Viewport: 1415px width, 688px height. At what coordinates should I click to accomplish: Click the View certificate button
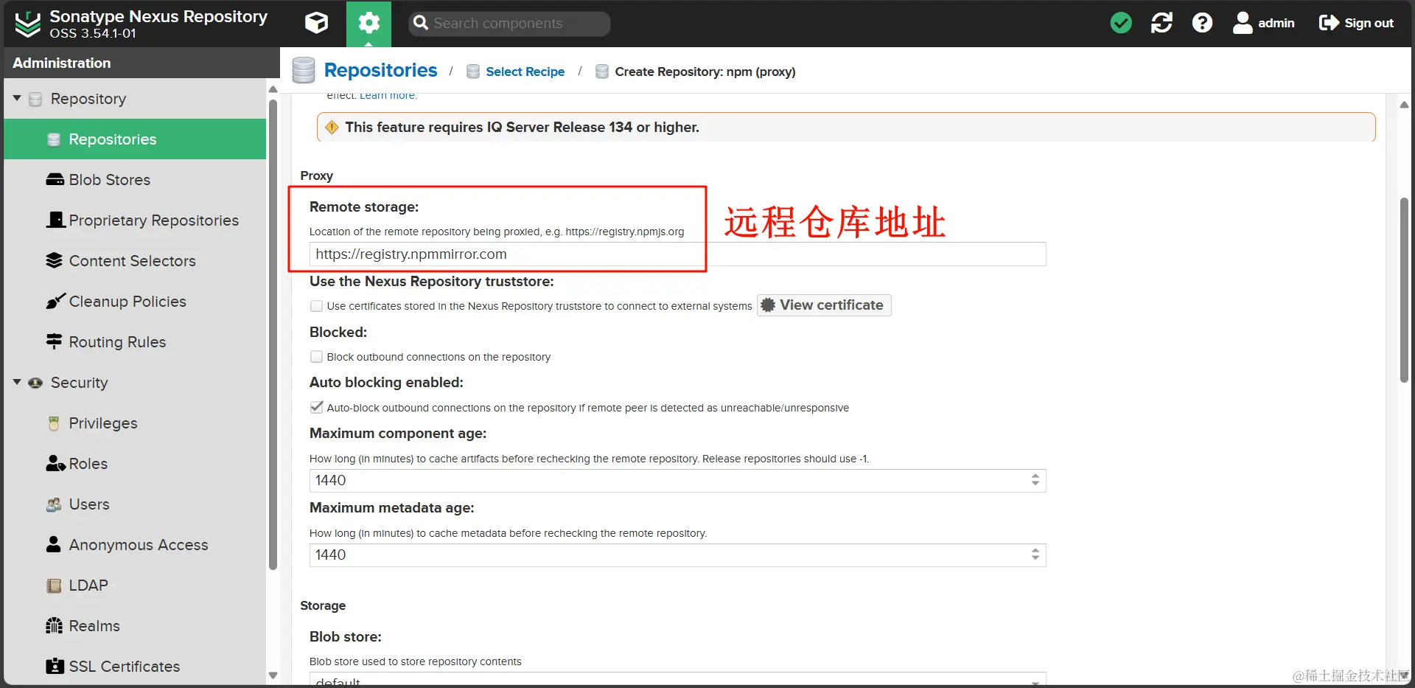pos(824,305)
